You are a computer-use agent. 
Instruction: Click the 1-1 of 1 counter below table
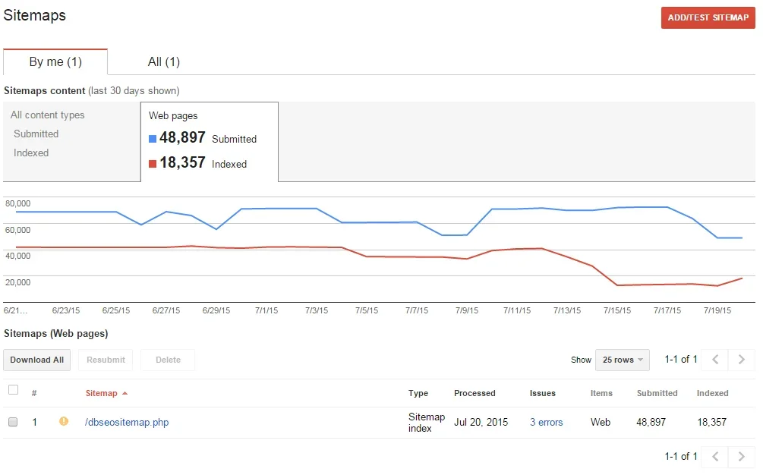click(681, 456)
